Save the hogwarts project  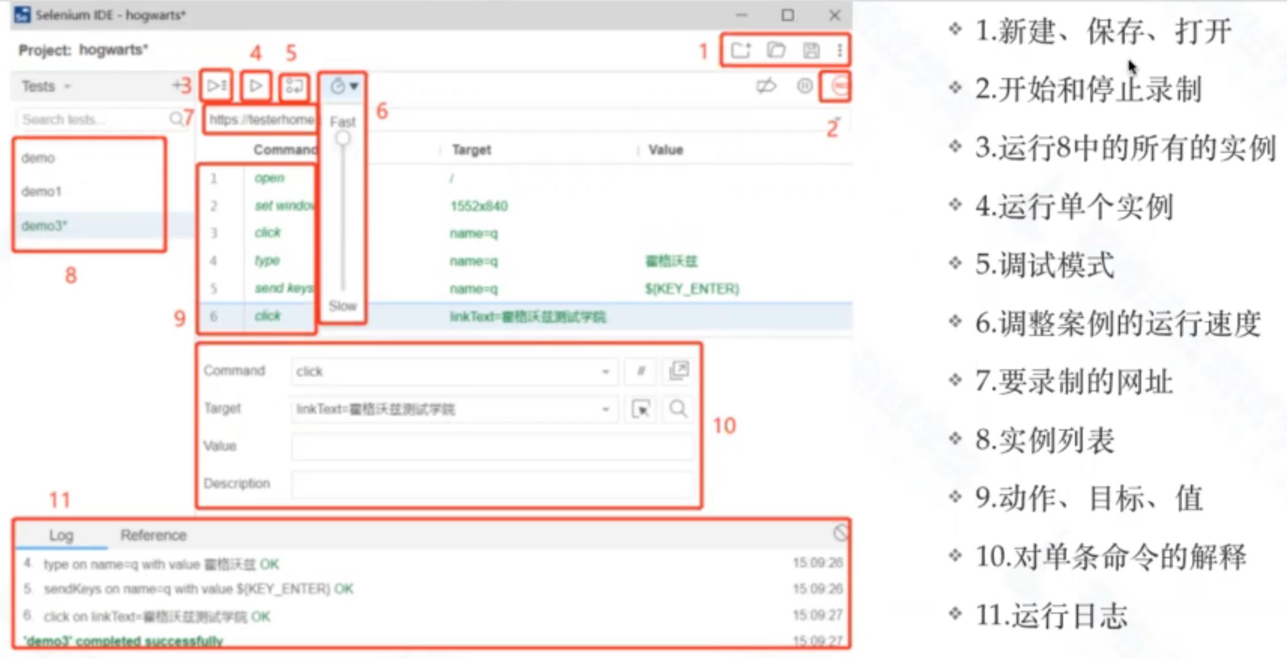(x=811, y=51)
